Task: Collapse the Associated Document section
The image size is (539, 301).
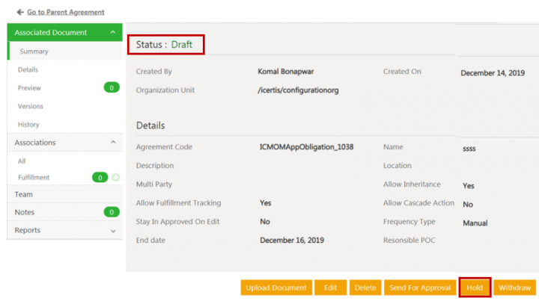Action: 112,33
